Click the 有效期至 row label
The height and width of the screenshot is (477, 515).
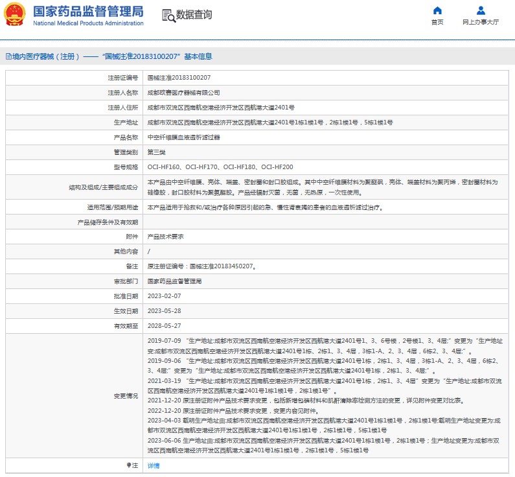pos(126,326)
